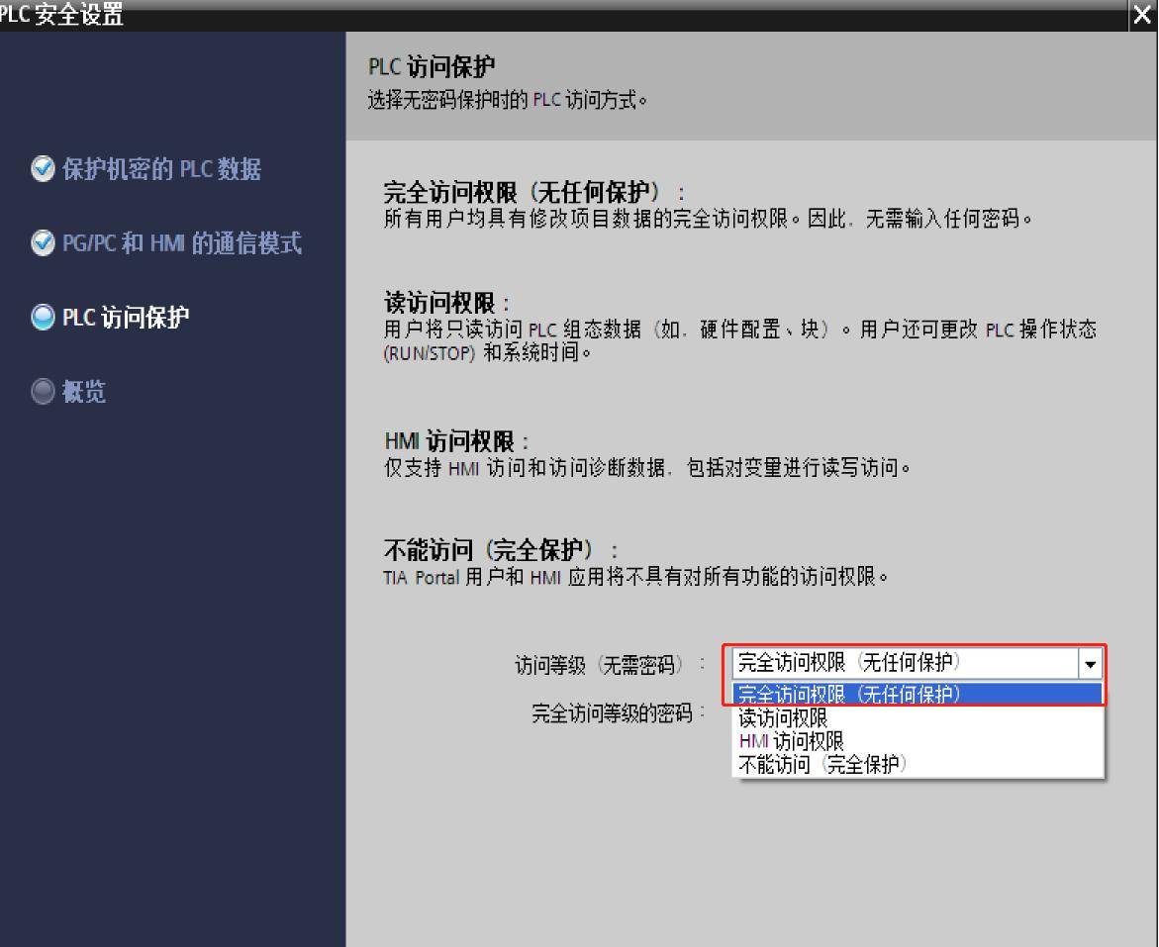The image size is (1159, 947).
Task: Click the checkmark icon beside "保护机密的 PLC 数据"
Action: pyautogui.click(x=42, y=168)
